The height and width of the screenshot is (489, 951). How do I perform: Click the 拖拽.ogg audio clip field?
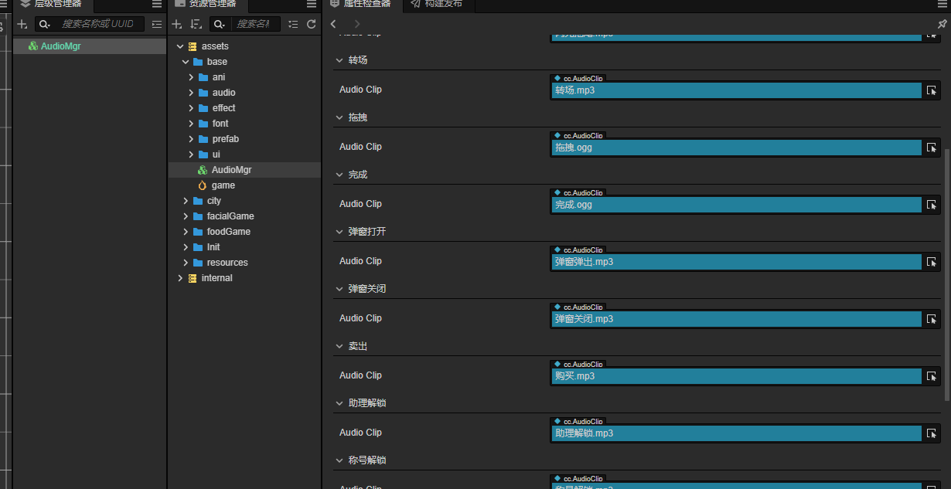(x=737, y=148)
